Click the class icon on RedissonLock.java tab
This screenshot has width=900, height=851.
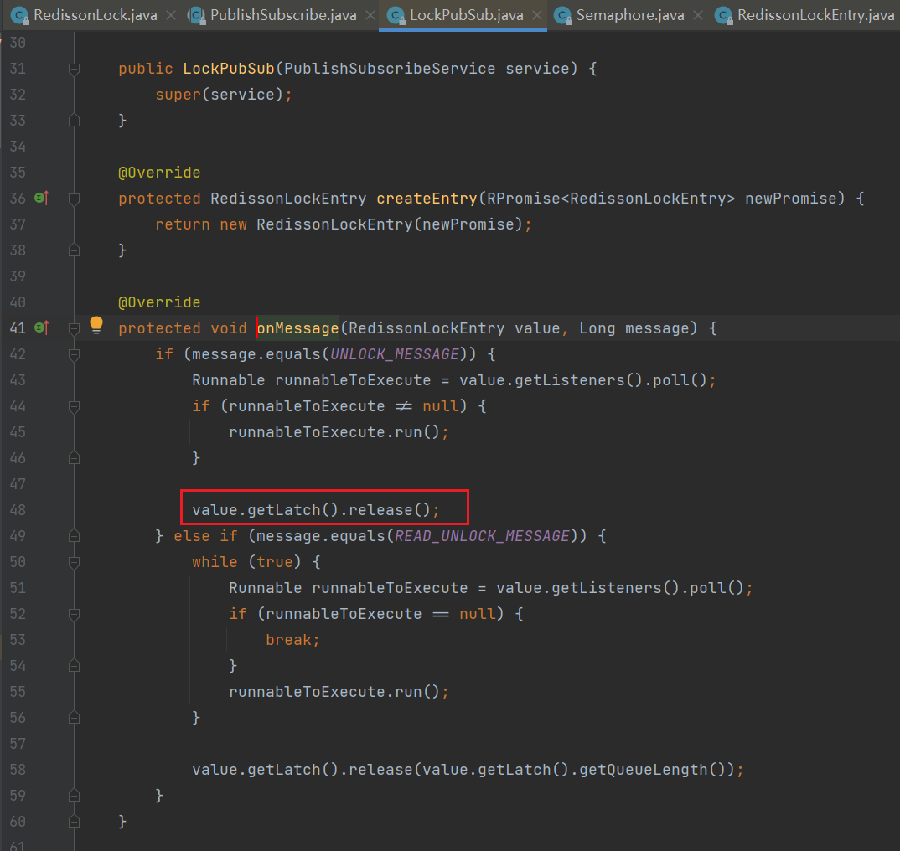[x=19, y=15]
